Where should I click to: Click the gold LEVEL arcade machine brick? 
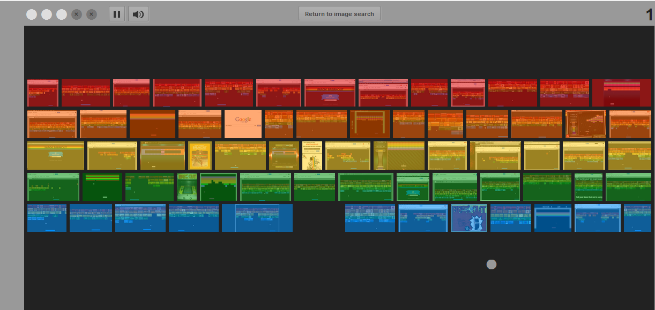[399, 155]
